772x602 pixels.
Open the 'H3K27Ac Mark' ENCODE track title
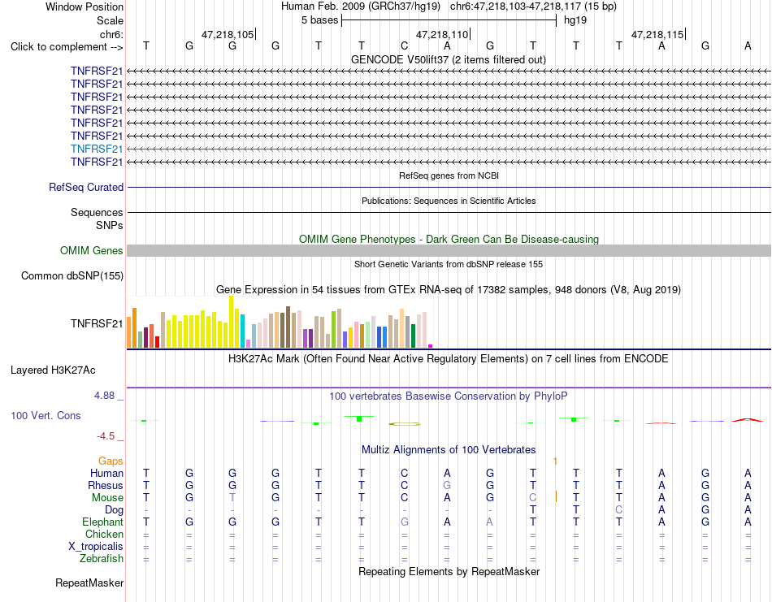(449, 359)
